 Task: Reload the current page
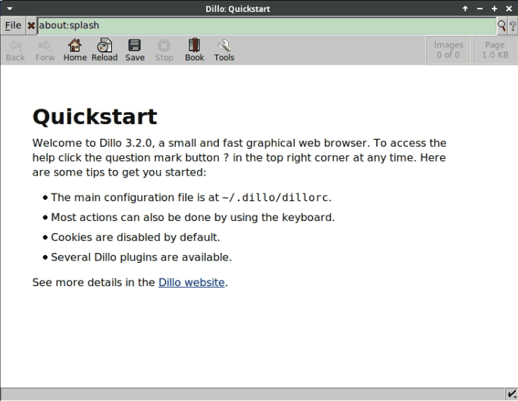[x=104, y=50]
